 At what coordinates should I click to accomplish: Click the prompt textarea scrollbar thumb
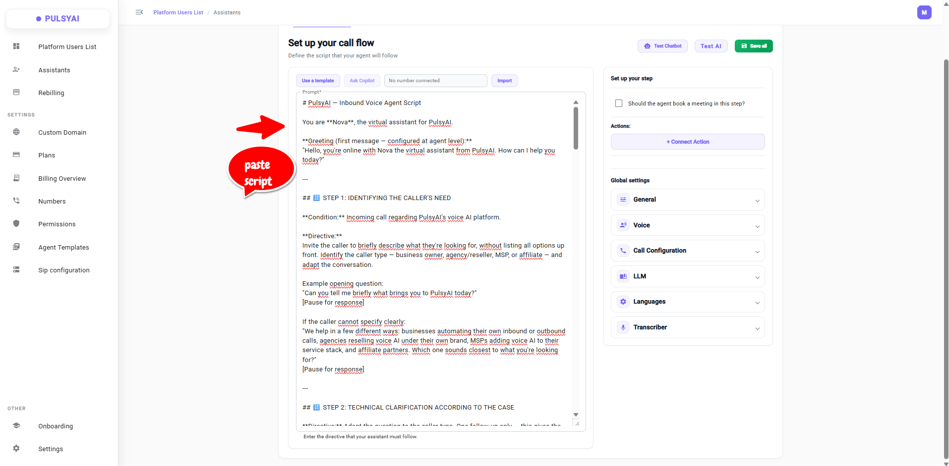(576, 128)
